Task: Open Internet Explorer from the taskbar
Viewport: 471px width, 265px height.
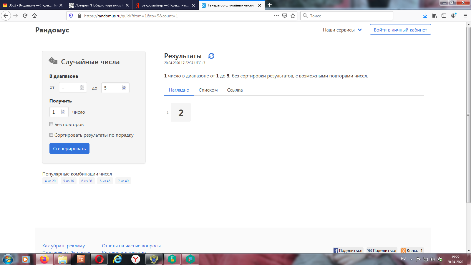Action: click(x=117, y=259)
